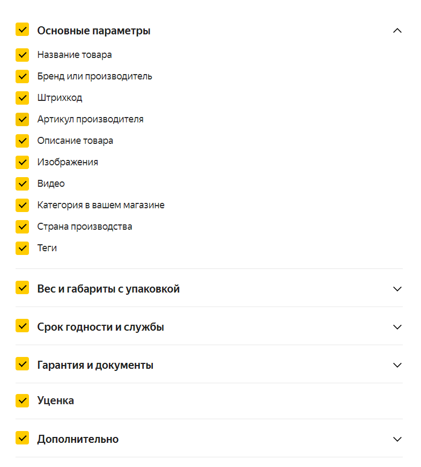Collapse the Основные параметры section
Viewport: 421px width, 467px height.
point(397,31)
